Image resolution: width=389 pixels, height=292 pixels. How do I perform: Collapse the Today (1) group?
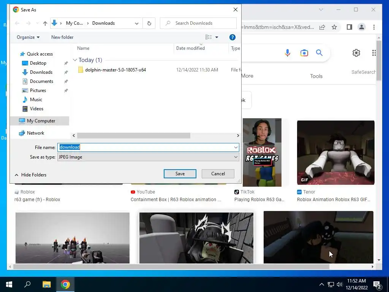75,60
